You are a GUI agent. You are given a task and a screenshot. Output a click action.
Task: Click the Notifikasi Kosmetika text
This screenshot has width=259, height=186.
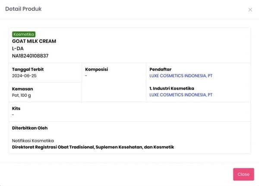(33, 141)
